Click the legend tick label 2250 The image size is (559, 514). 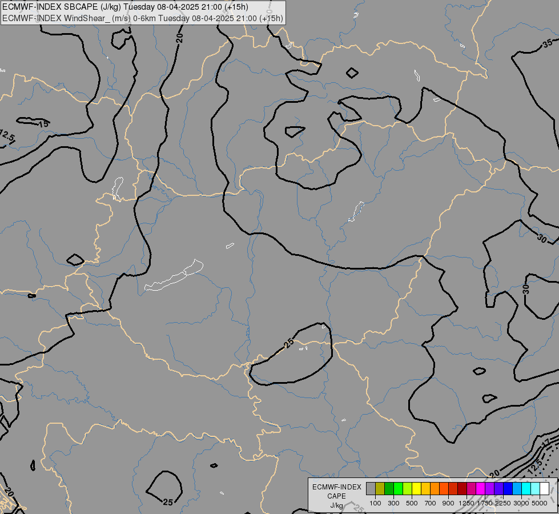tap(503, 503)
